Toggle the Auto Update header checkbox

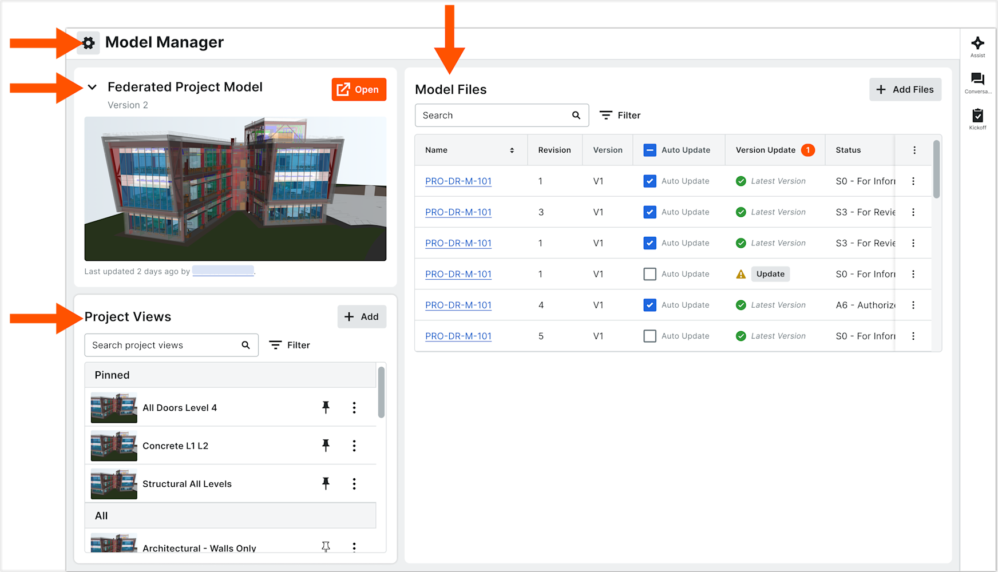[x=650, y=150]
